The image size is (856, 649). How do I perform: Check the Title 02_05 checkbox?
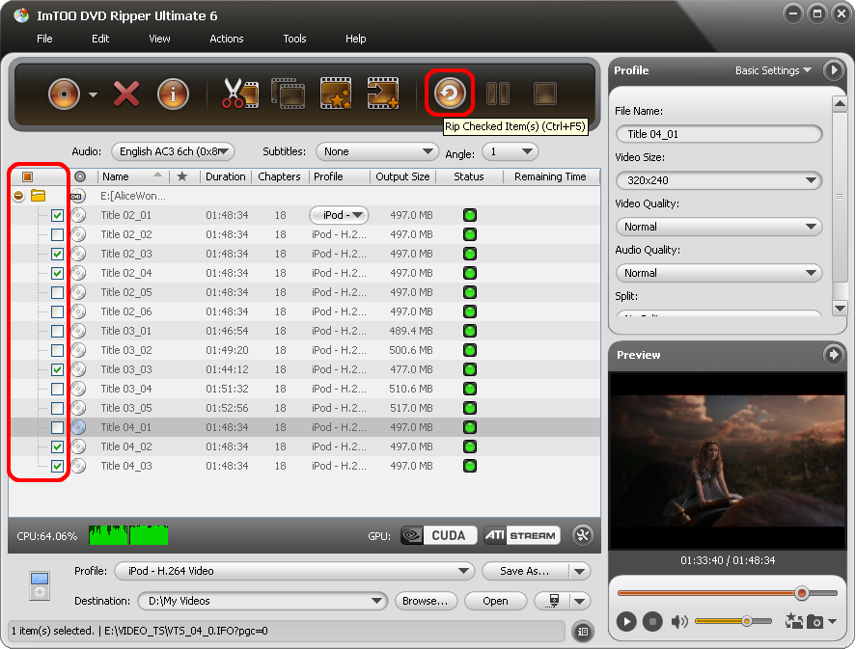pyautogui.click(x=57, y=292)
